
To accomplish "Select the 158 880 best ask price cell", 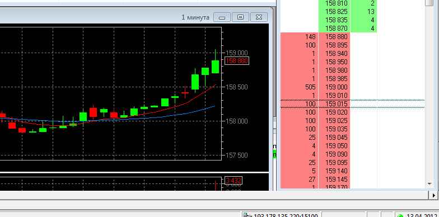I will 334,37.
